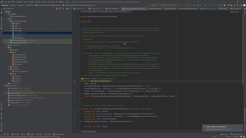Viewport: 246px width, 138px height.
Task: Open the Terminal tool window
Action: (31, 134)
